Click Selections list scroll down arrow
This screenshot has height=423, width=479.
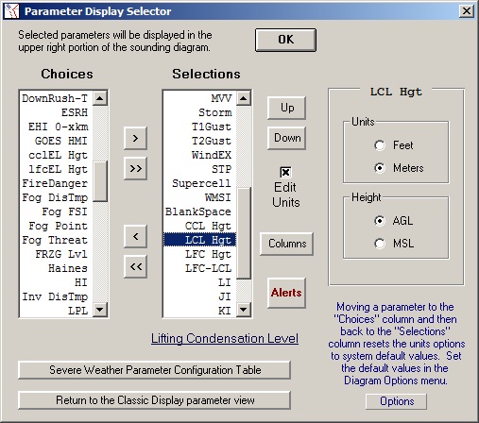244,310
